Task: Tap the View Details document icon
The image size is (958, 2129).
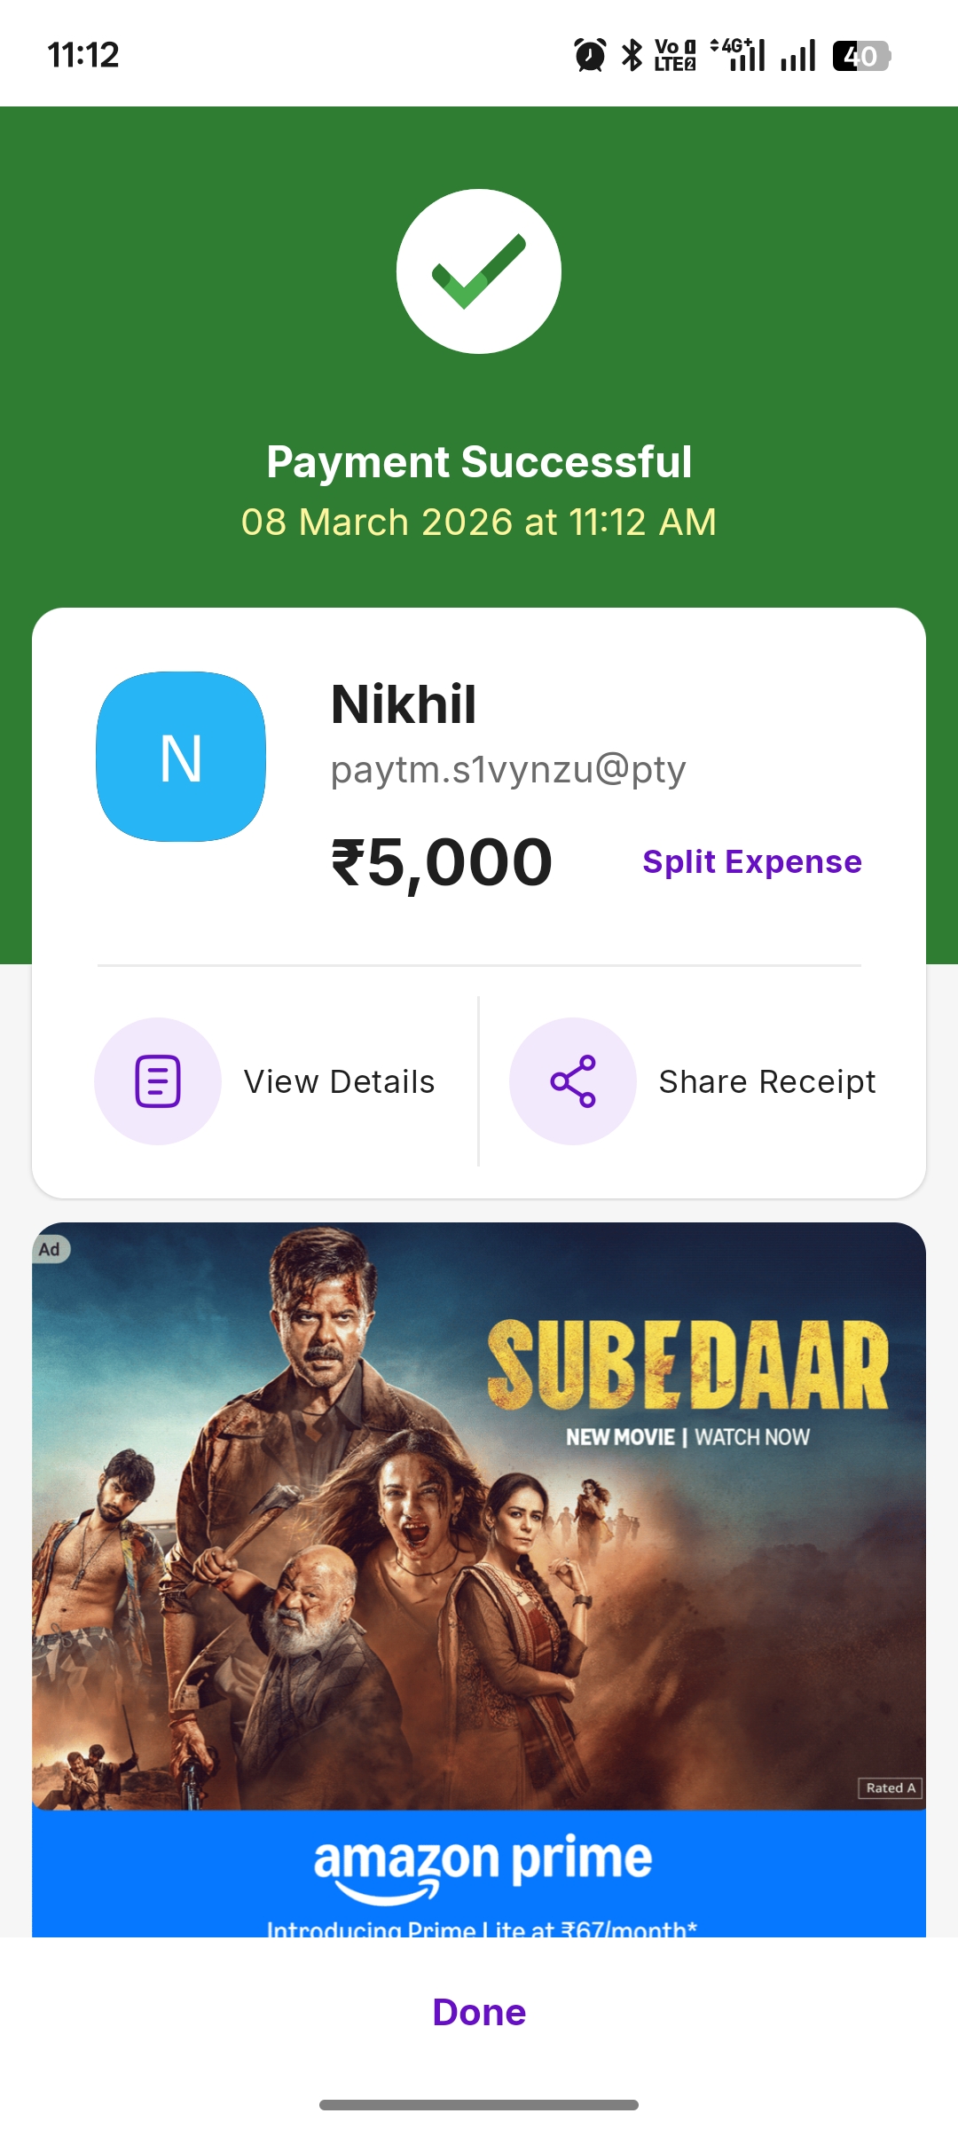Action: point(158,1080)
